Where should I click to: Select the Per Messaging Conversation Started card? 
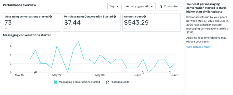point(92,22)
